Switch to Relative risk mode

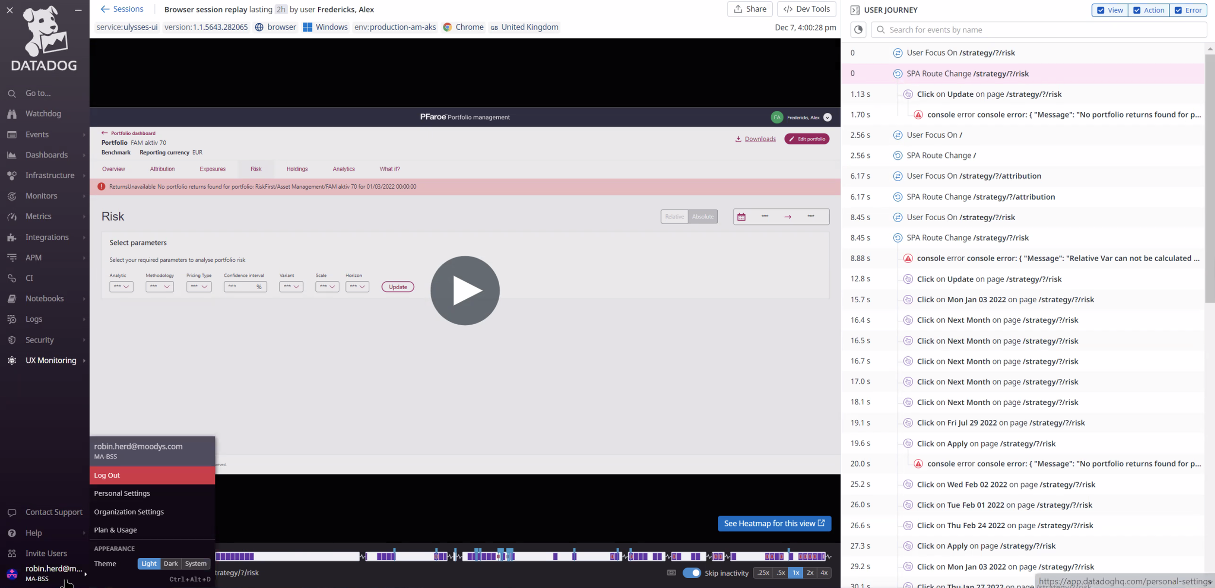[x=675, y=217]
